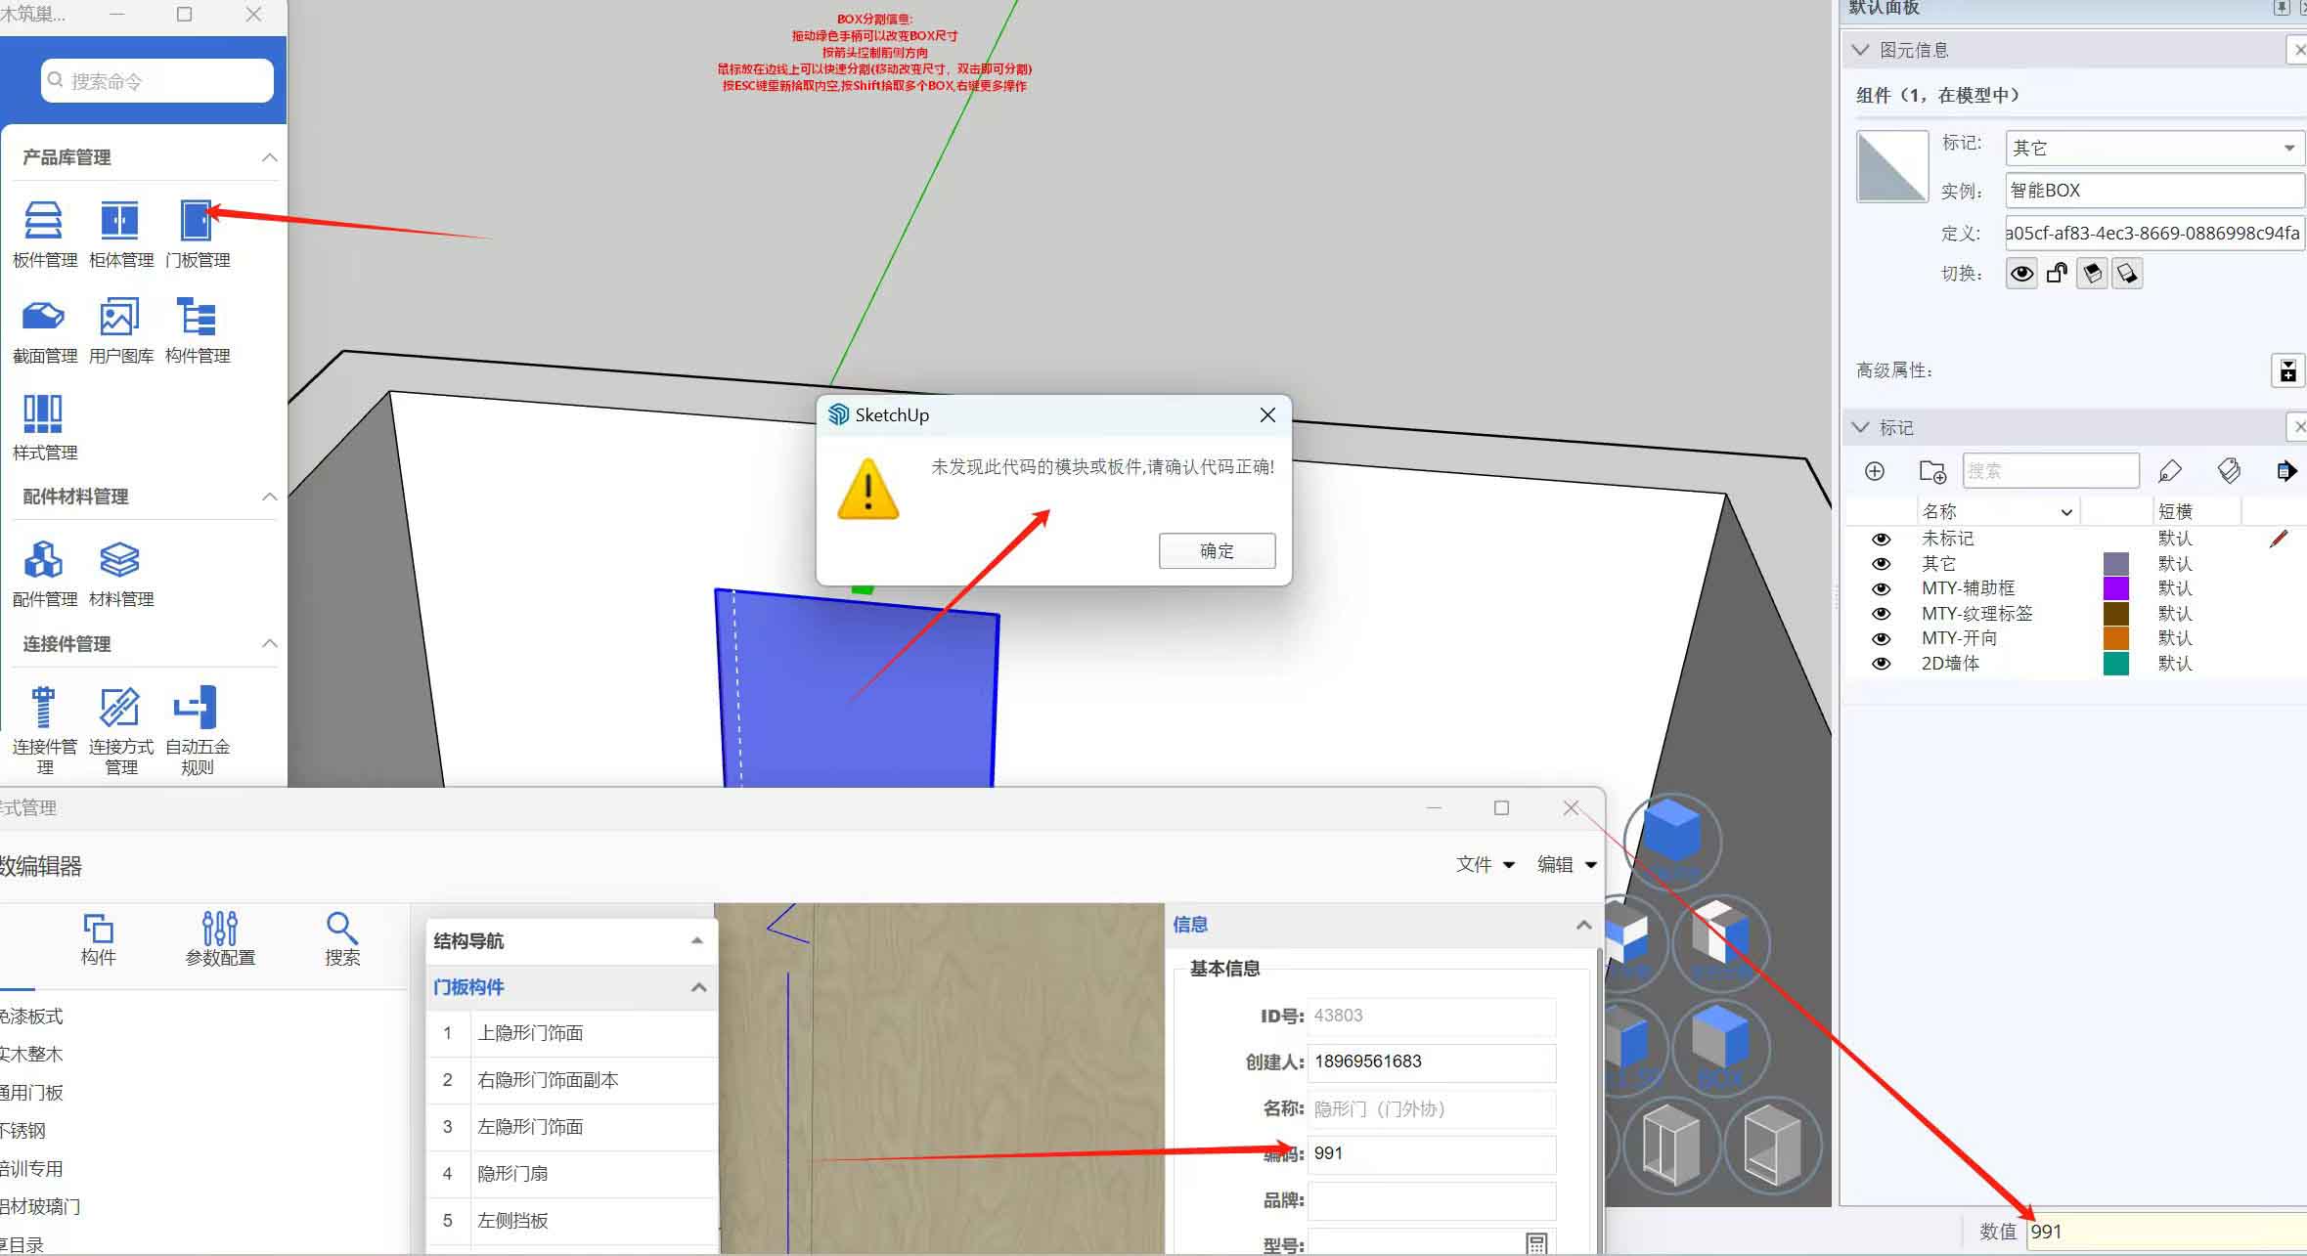Click 自动五金规则 hardware rule icon

pyautogui.click(x=196, y=708)
